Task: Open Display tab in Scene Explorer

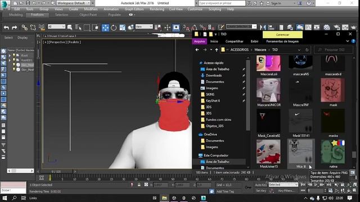Action: (x=22, y=38)
